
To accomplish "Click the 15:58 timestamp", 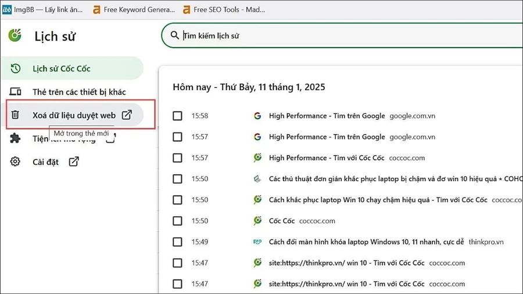I will (x=200, y=116).
